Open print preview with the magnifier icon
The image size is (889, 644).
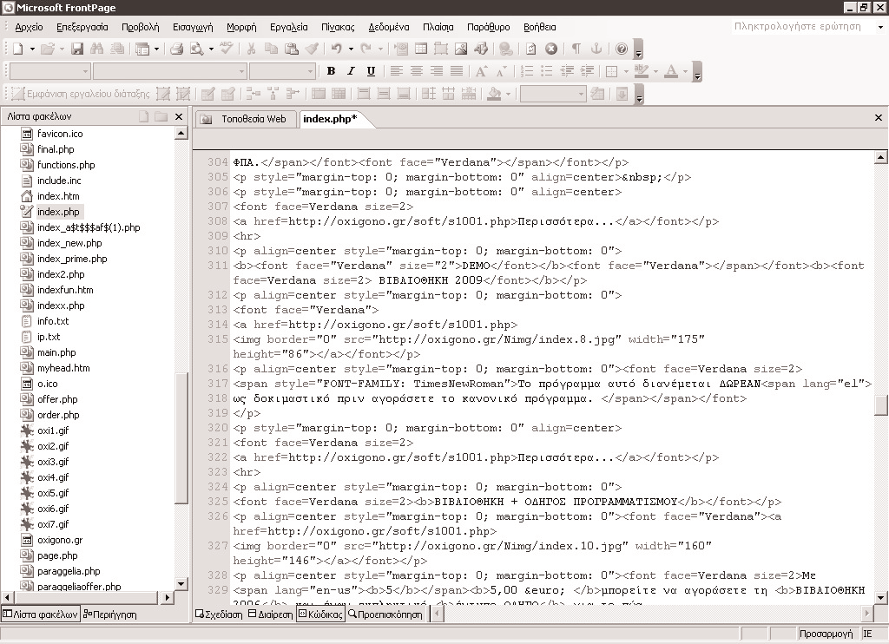coord(196,49)
